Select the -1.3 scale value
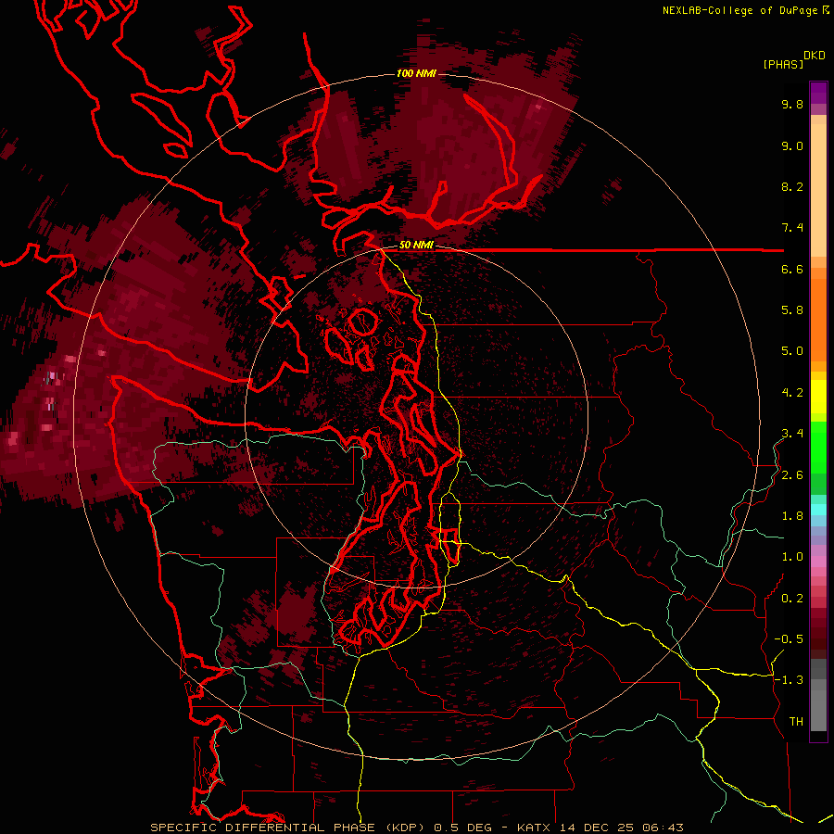The width and height of the screenshot is (834, 834). tap(789, 680)
